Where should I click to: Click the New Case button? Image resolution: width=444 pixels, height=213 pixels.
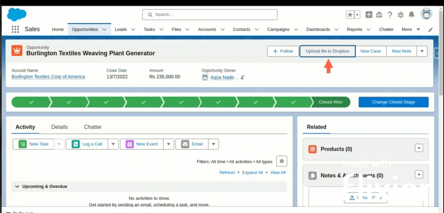pyautogui.click(x=371, y=51)
